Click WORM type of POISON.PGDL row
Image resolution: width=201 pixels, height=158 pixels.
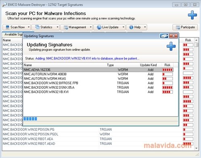105,134
